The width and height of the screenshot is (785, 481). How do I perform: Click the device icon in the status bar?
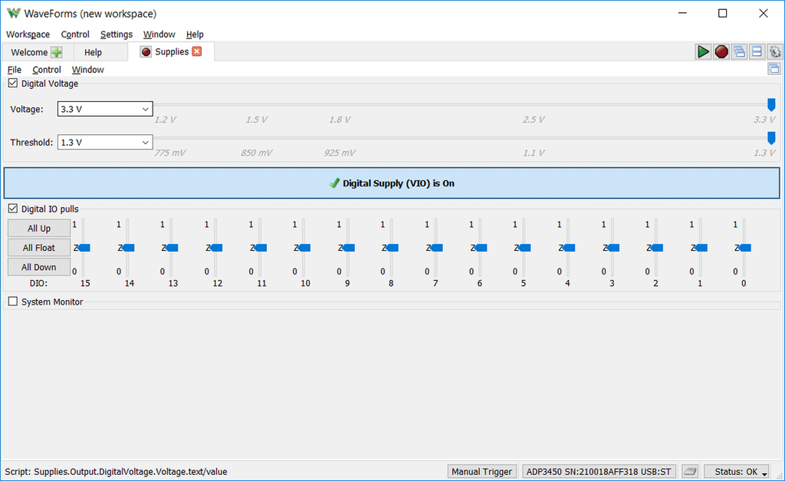[690, 471]
